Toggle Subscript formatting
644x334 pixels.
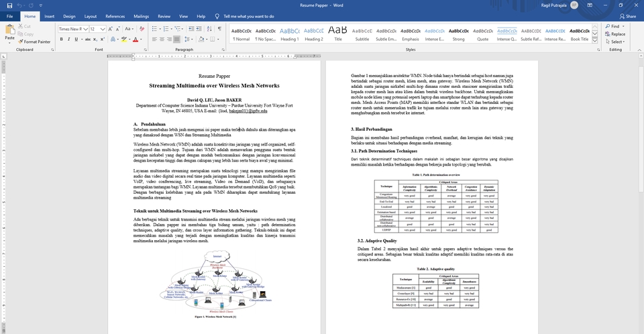(95, 40)
